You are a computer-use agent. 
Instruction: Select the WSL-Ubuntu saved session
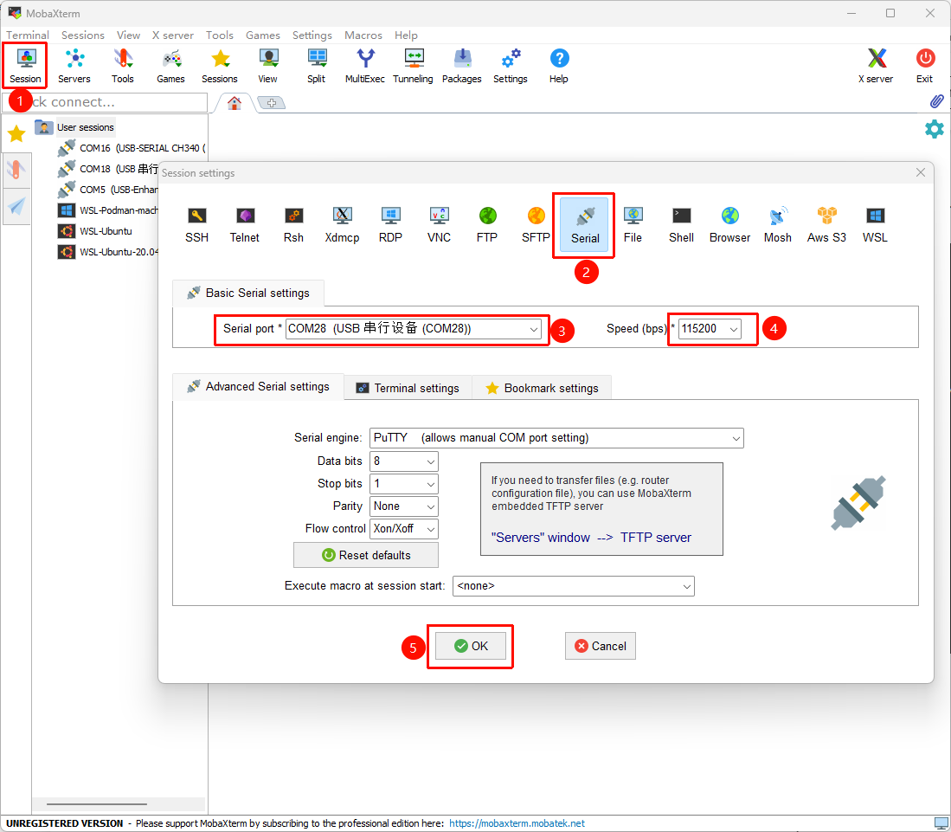105,231
